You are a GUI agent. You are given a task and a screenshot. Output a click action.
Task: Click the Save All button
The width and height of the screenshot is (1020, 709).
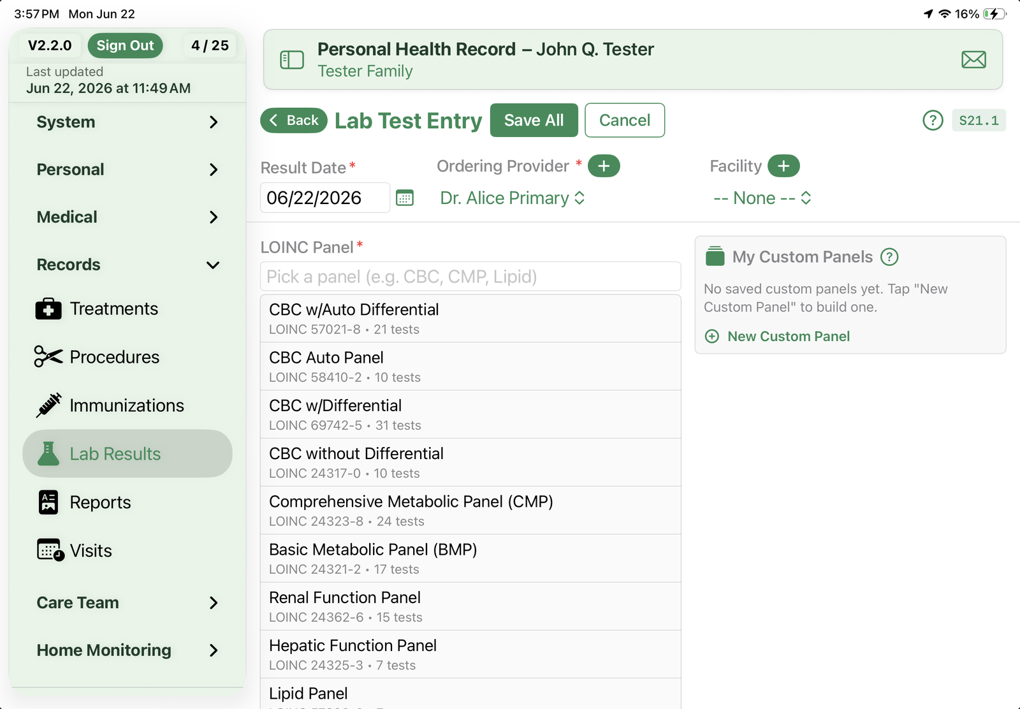pyautogui.click(x=534, y=121)
